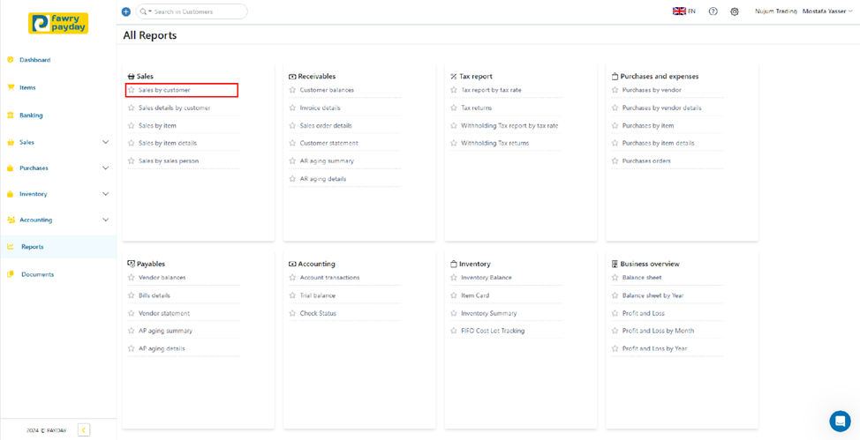
Task: Favorite the Trial balance report star
Action: 293,295
